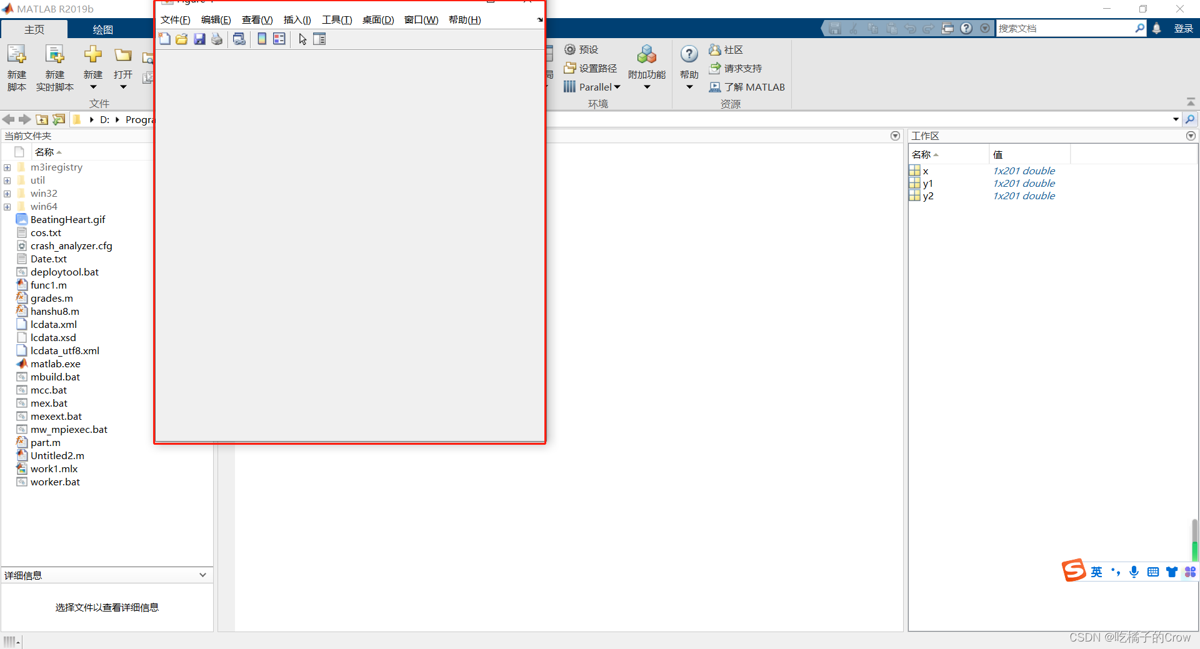The height and width of the screenshot is (649, 1200).
Task: Select workspace variable y2
Action: pos(928,196)
